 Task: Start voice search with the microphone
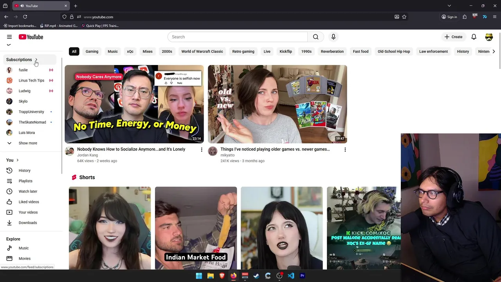[x=333, y=37]
